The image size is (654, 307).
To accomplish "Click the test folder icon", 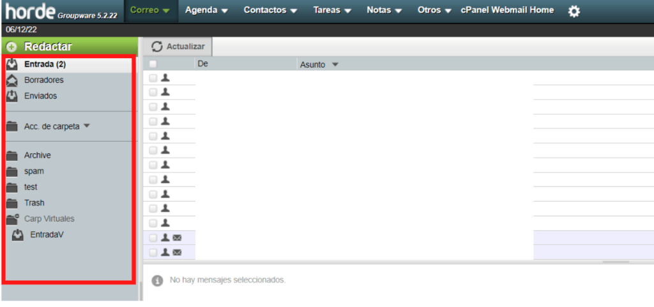I will (x=12, y=187).
